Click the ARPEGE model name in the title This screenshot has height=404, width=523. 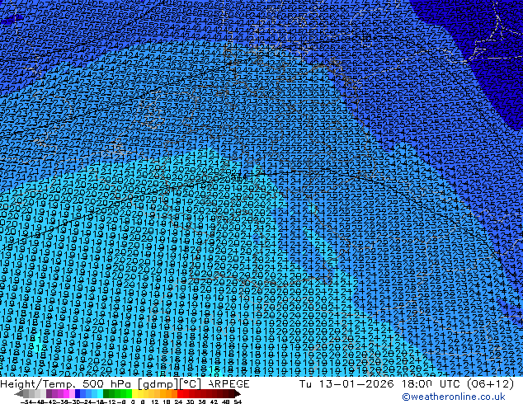(x=229, y=383)
